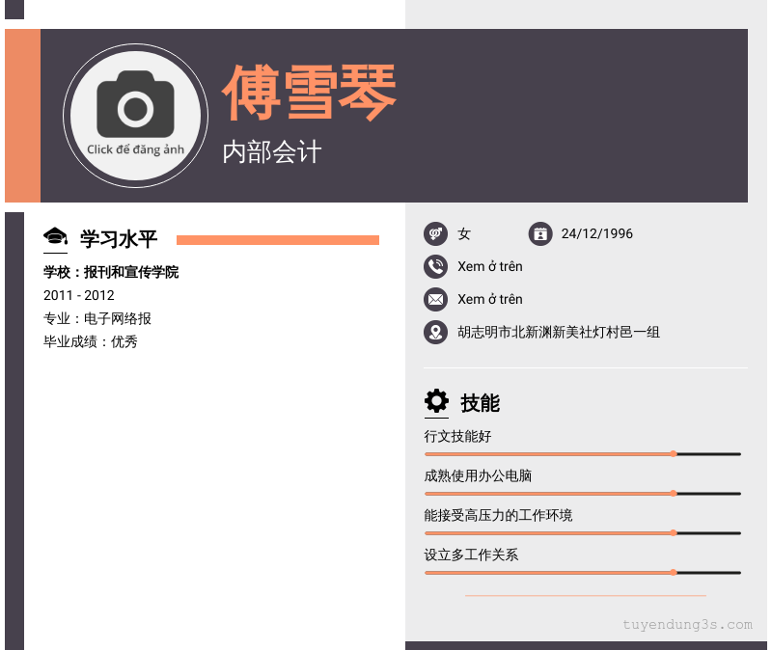This screenshot has width=772, height=650.
Task: Click the map location pin icon
Action: coord(435,332)
